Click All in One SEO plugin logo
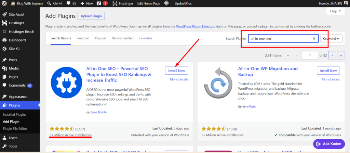 pos(66,82)
